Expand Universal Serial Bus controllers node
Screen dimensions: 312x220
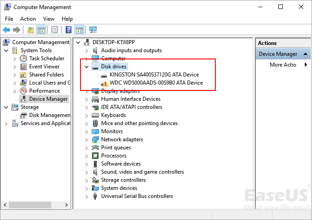point(87,196)
